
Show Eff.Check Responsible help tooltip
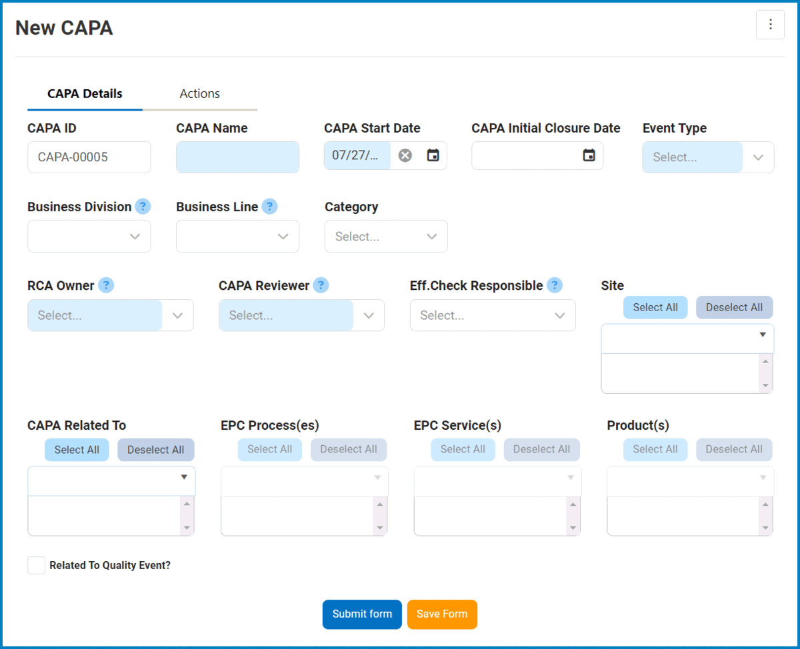click(x=554, y=285)
